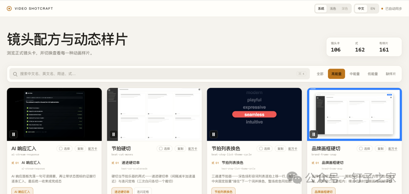Select the 递进硬切串 variant chip

pos(122,191)
